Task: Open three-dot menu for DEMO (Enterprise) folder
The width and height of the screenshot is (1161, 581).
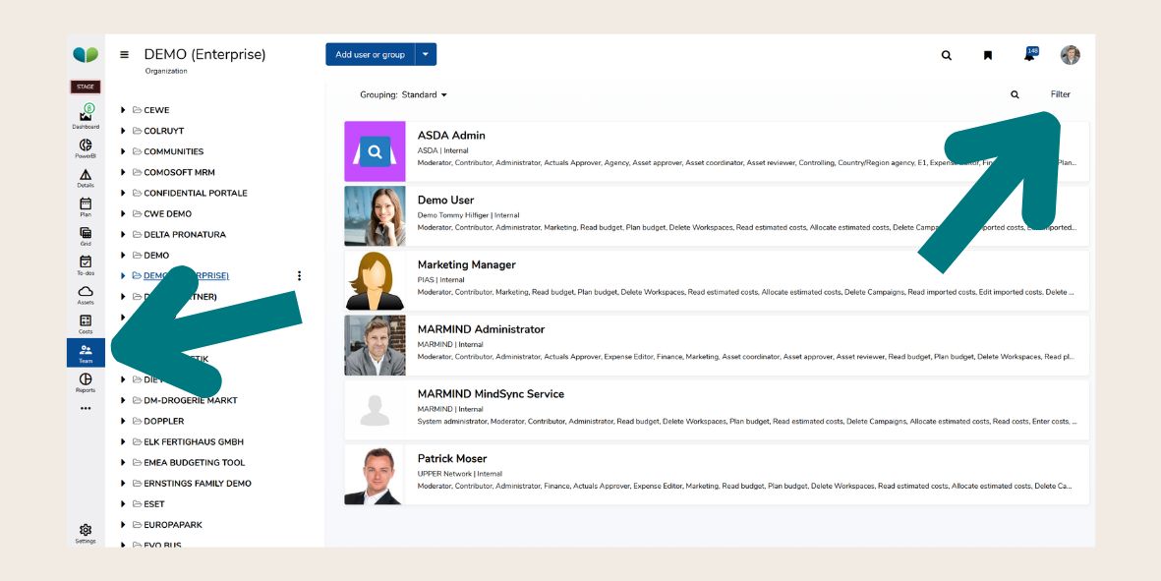Action: [x=300, y=276]
